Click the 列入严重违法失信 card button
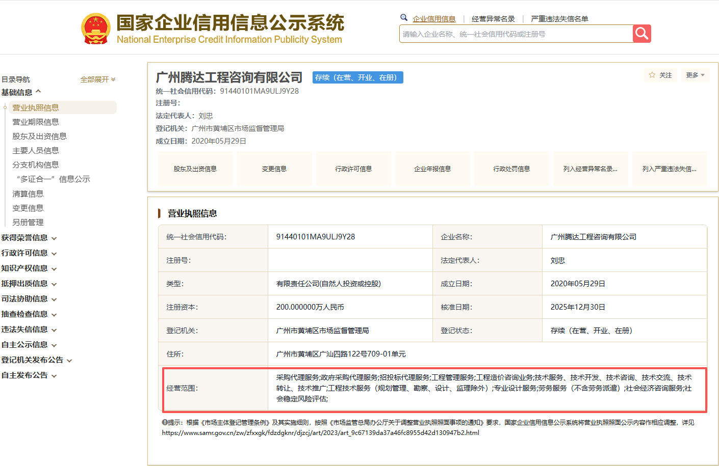Image resolution: width=719 pixels, height=466 pixels. pos(670,169)
